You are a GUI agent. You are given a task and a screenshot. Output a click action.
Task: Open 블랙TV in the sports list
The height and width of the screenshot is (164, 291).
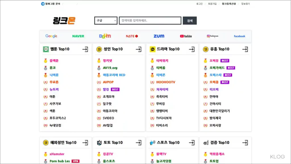tap(161, 154)
